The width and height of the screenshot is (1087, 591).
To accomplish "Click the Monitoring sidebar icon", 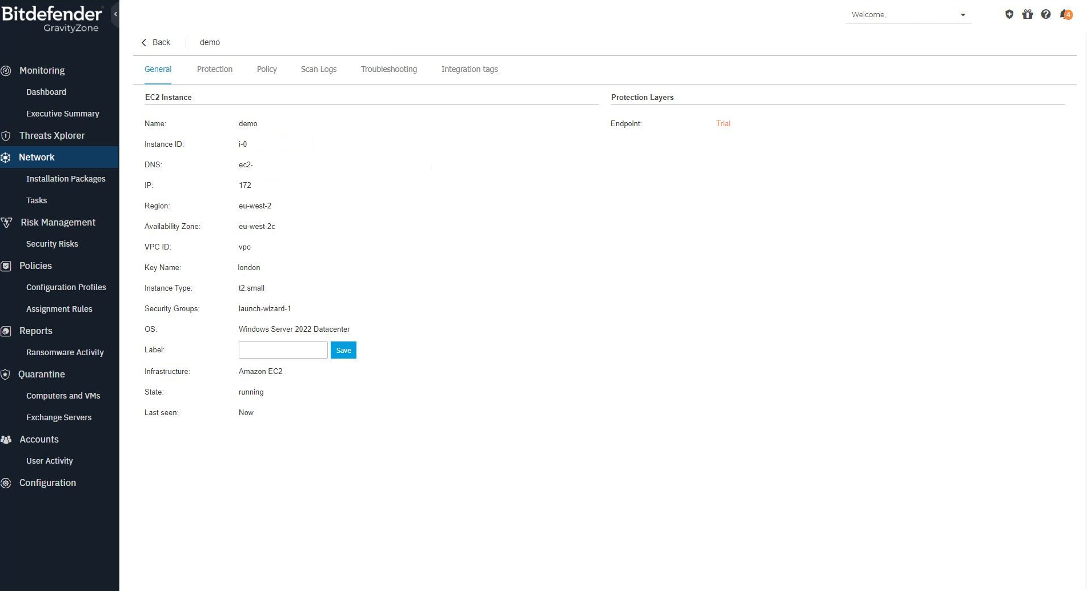I will (6, 71).
